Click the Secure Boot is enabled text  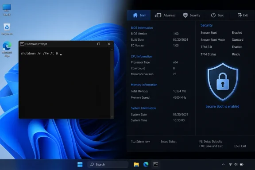tap(222, 106)
